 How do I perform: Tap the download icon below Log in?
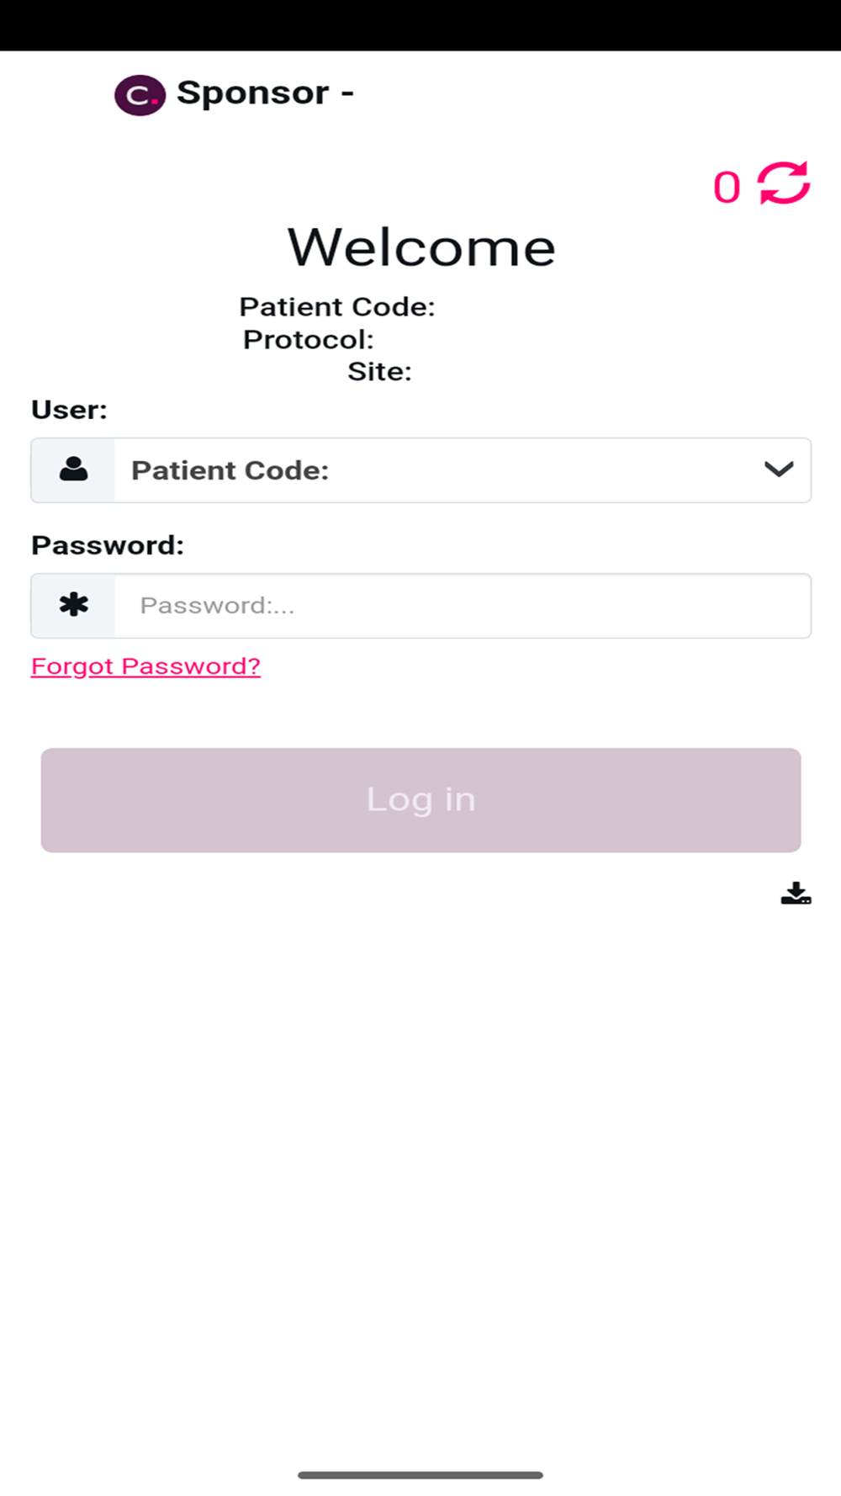coord(796,893)
